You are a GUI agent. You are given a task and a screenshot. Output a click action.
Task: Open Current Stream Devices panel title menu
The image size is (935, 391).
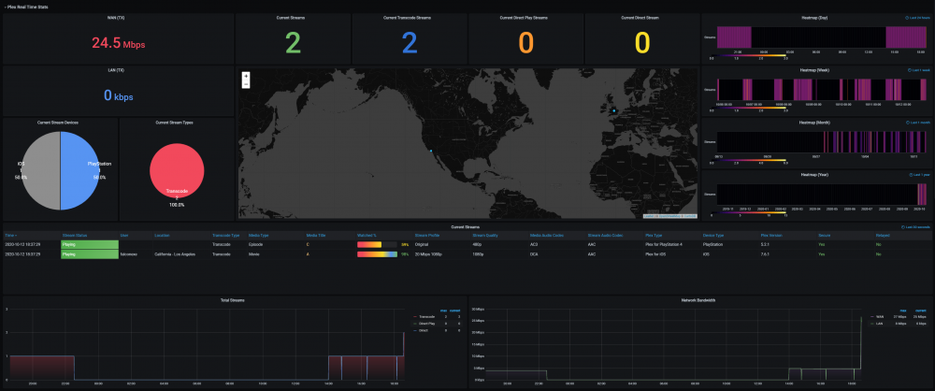pyautogui.click(x=60, y=123)
